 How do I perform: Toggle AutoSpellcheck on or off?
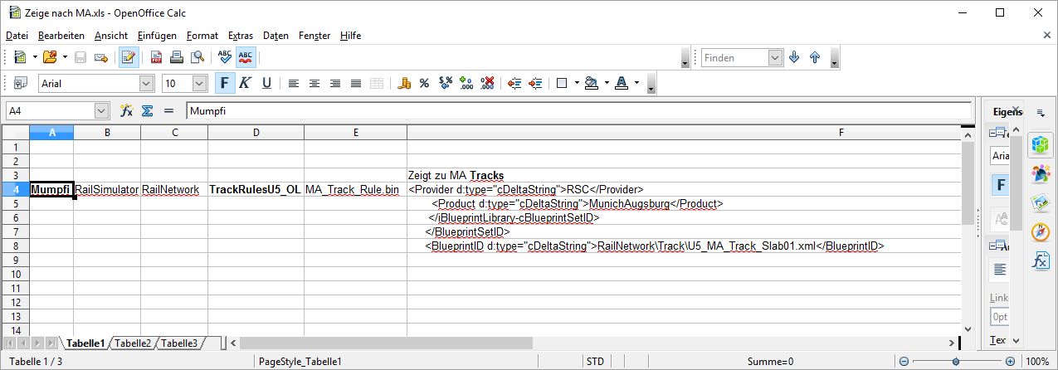[x=246, y=57]
